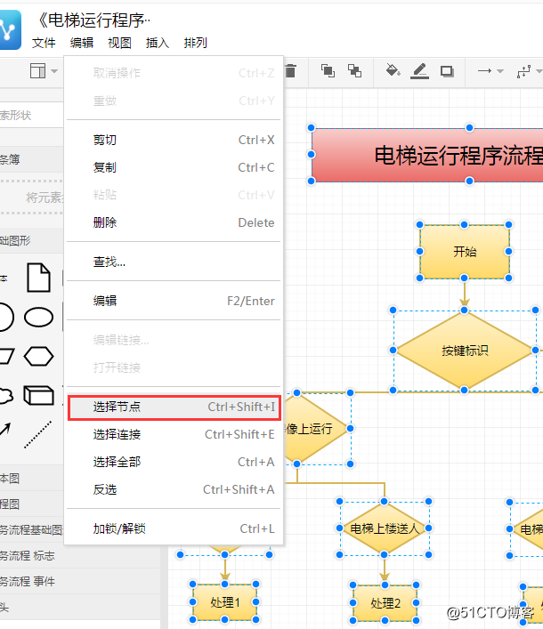Click the send to back icon
The image size is (543, 629).
coord(354,71)
